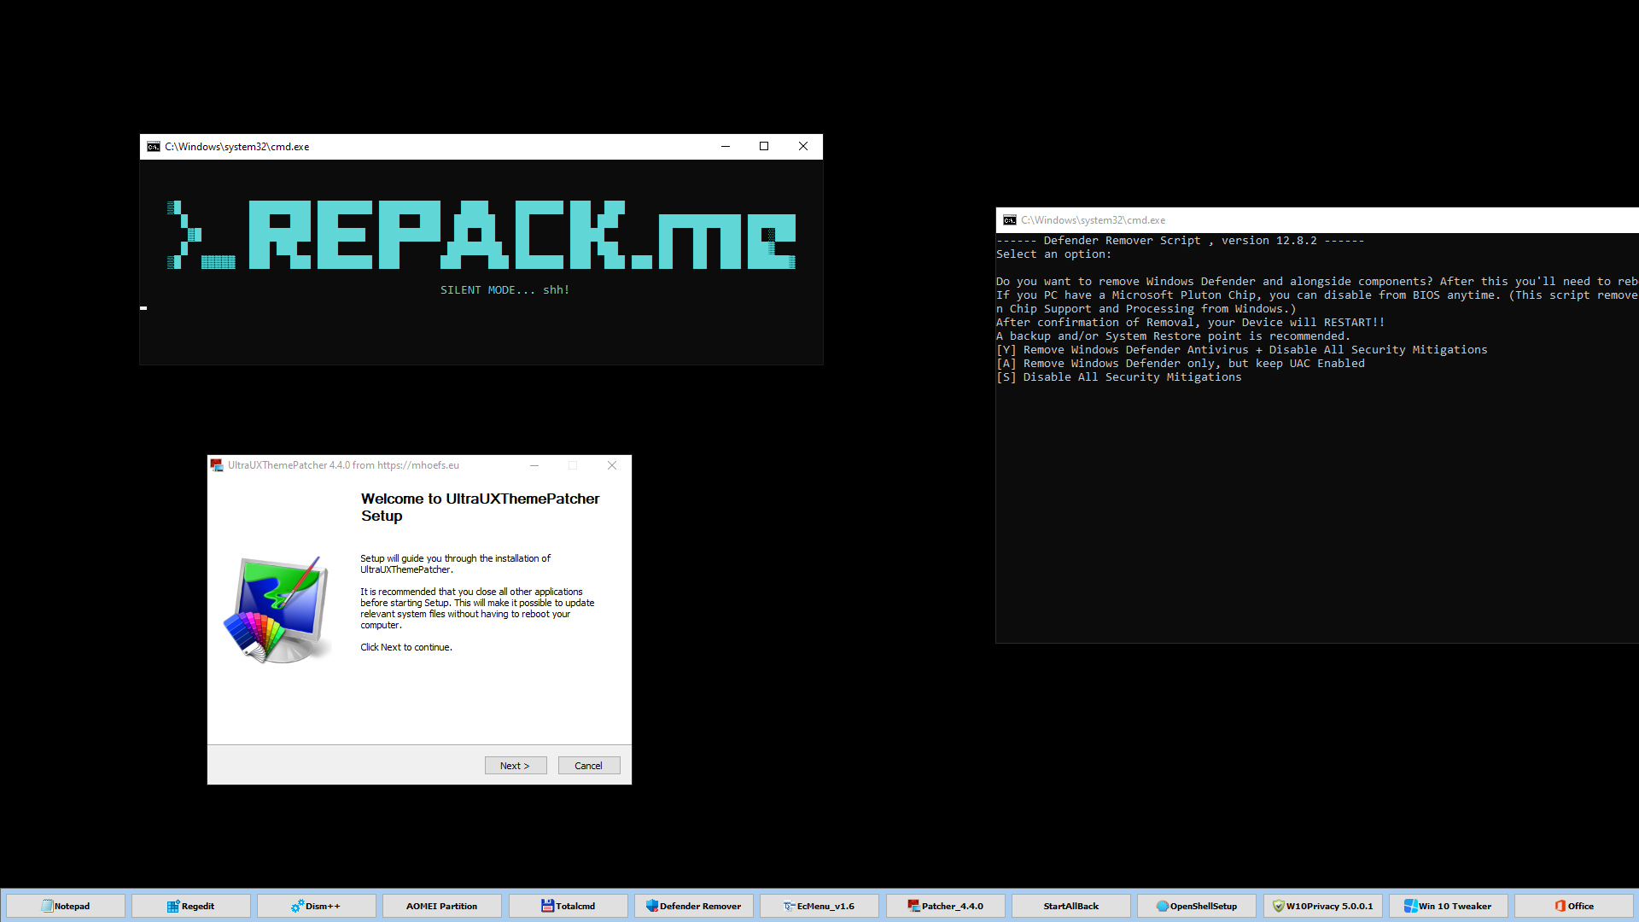Viewport: 1639px width, 922px height.
Task: Click the REPACK.me cmd window icon
Action: pyautogui.click(x=154, y=147)
